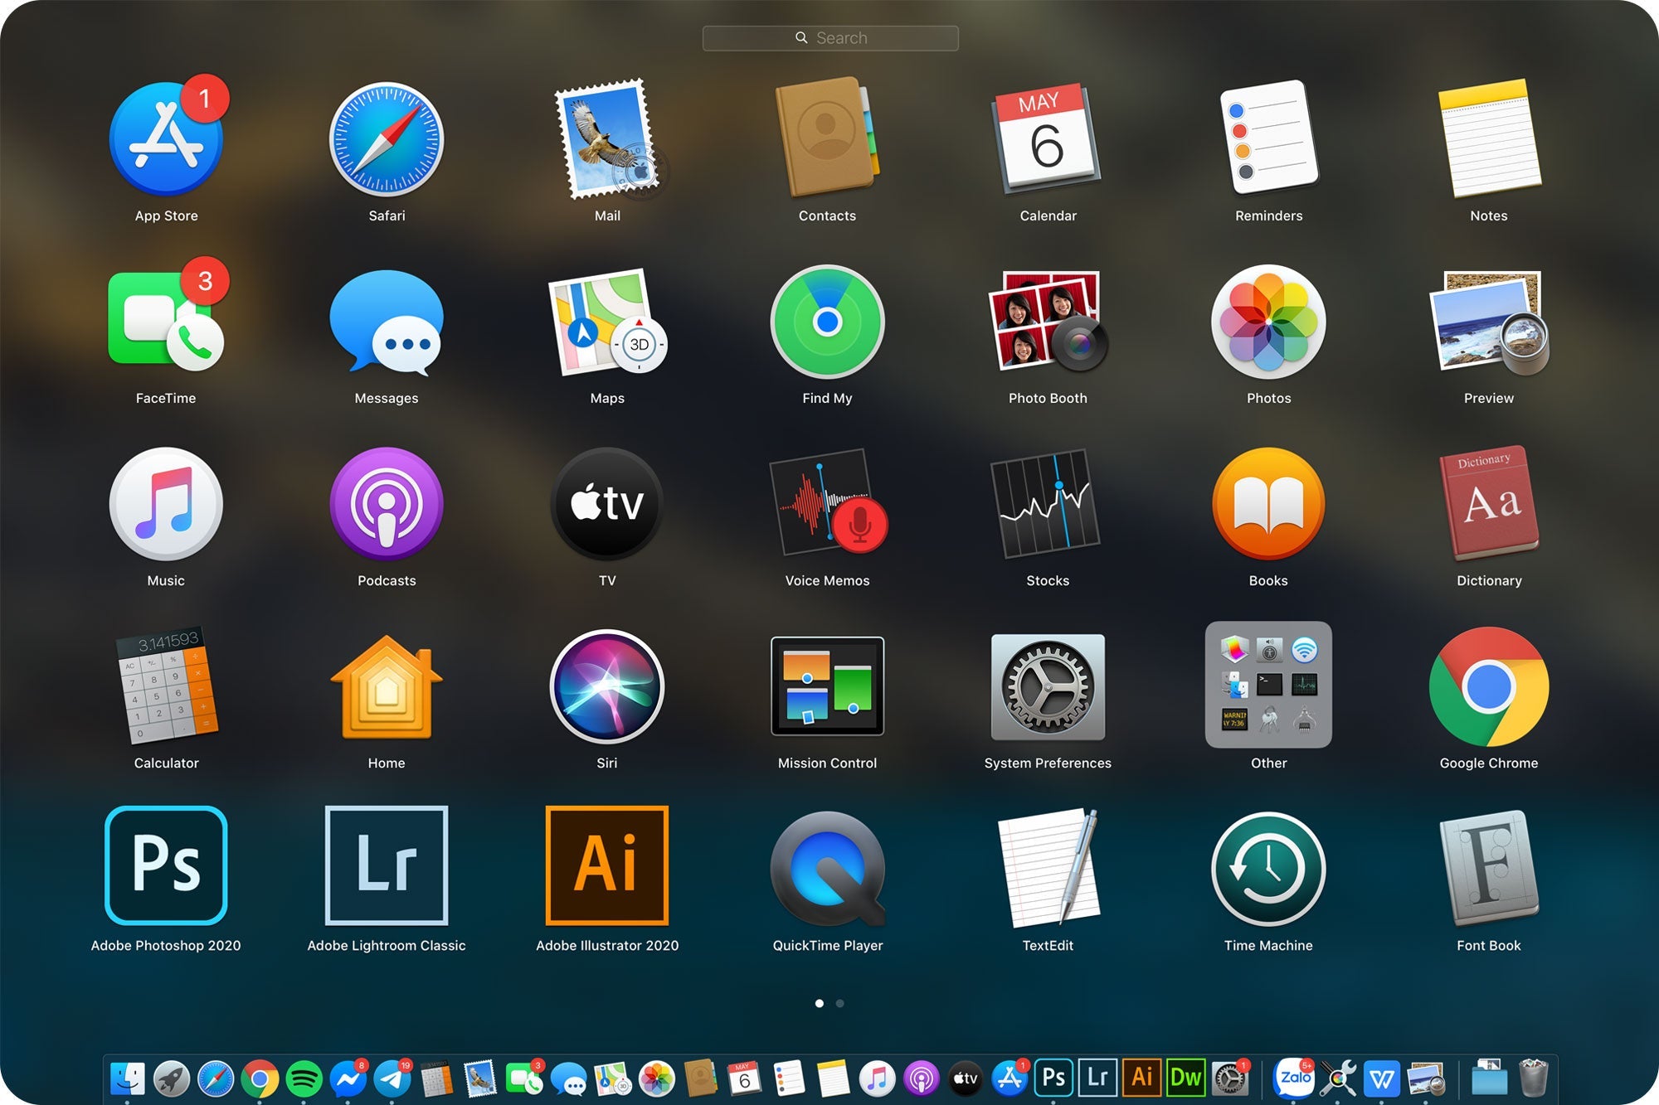
Task: Click the System Preferences label text
Action: coord(1048,763)
